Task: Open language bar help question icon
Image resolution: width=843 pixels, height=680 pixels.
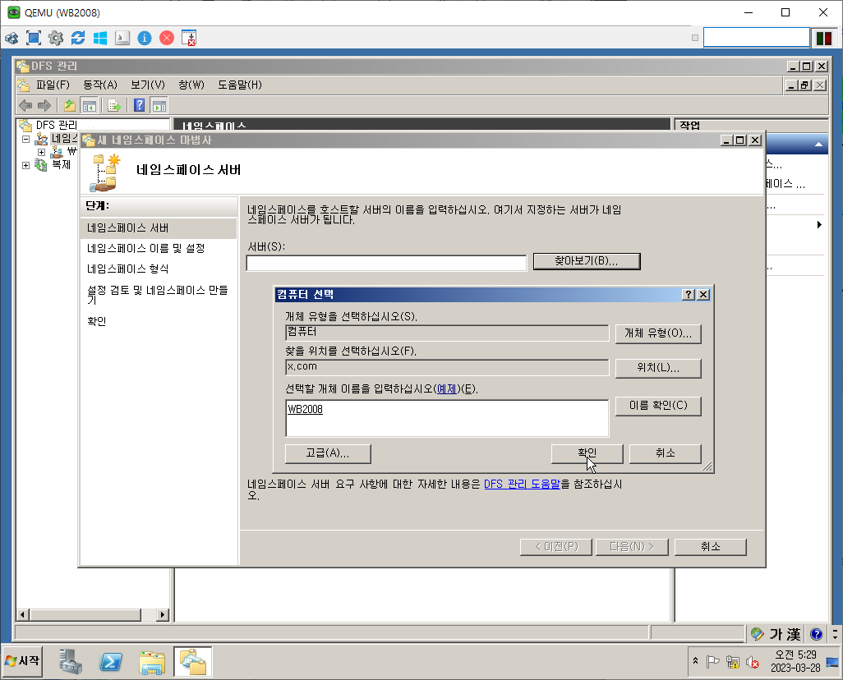Action: click(x=816, y=634)
